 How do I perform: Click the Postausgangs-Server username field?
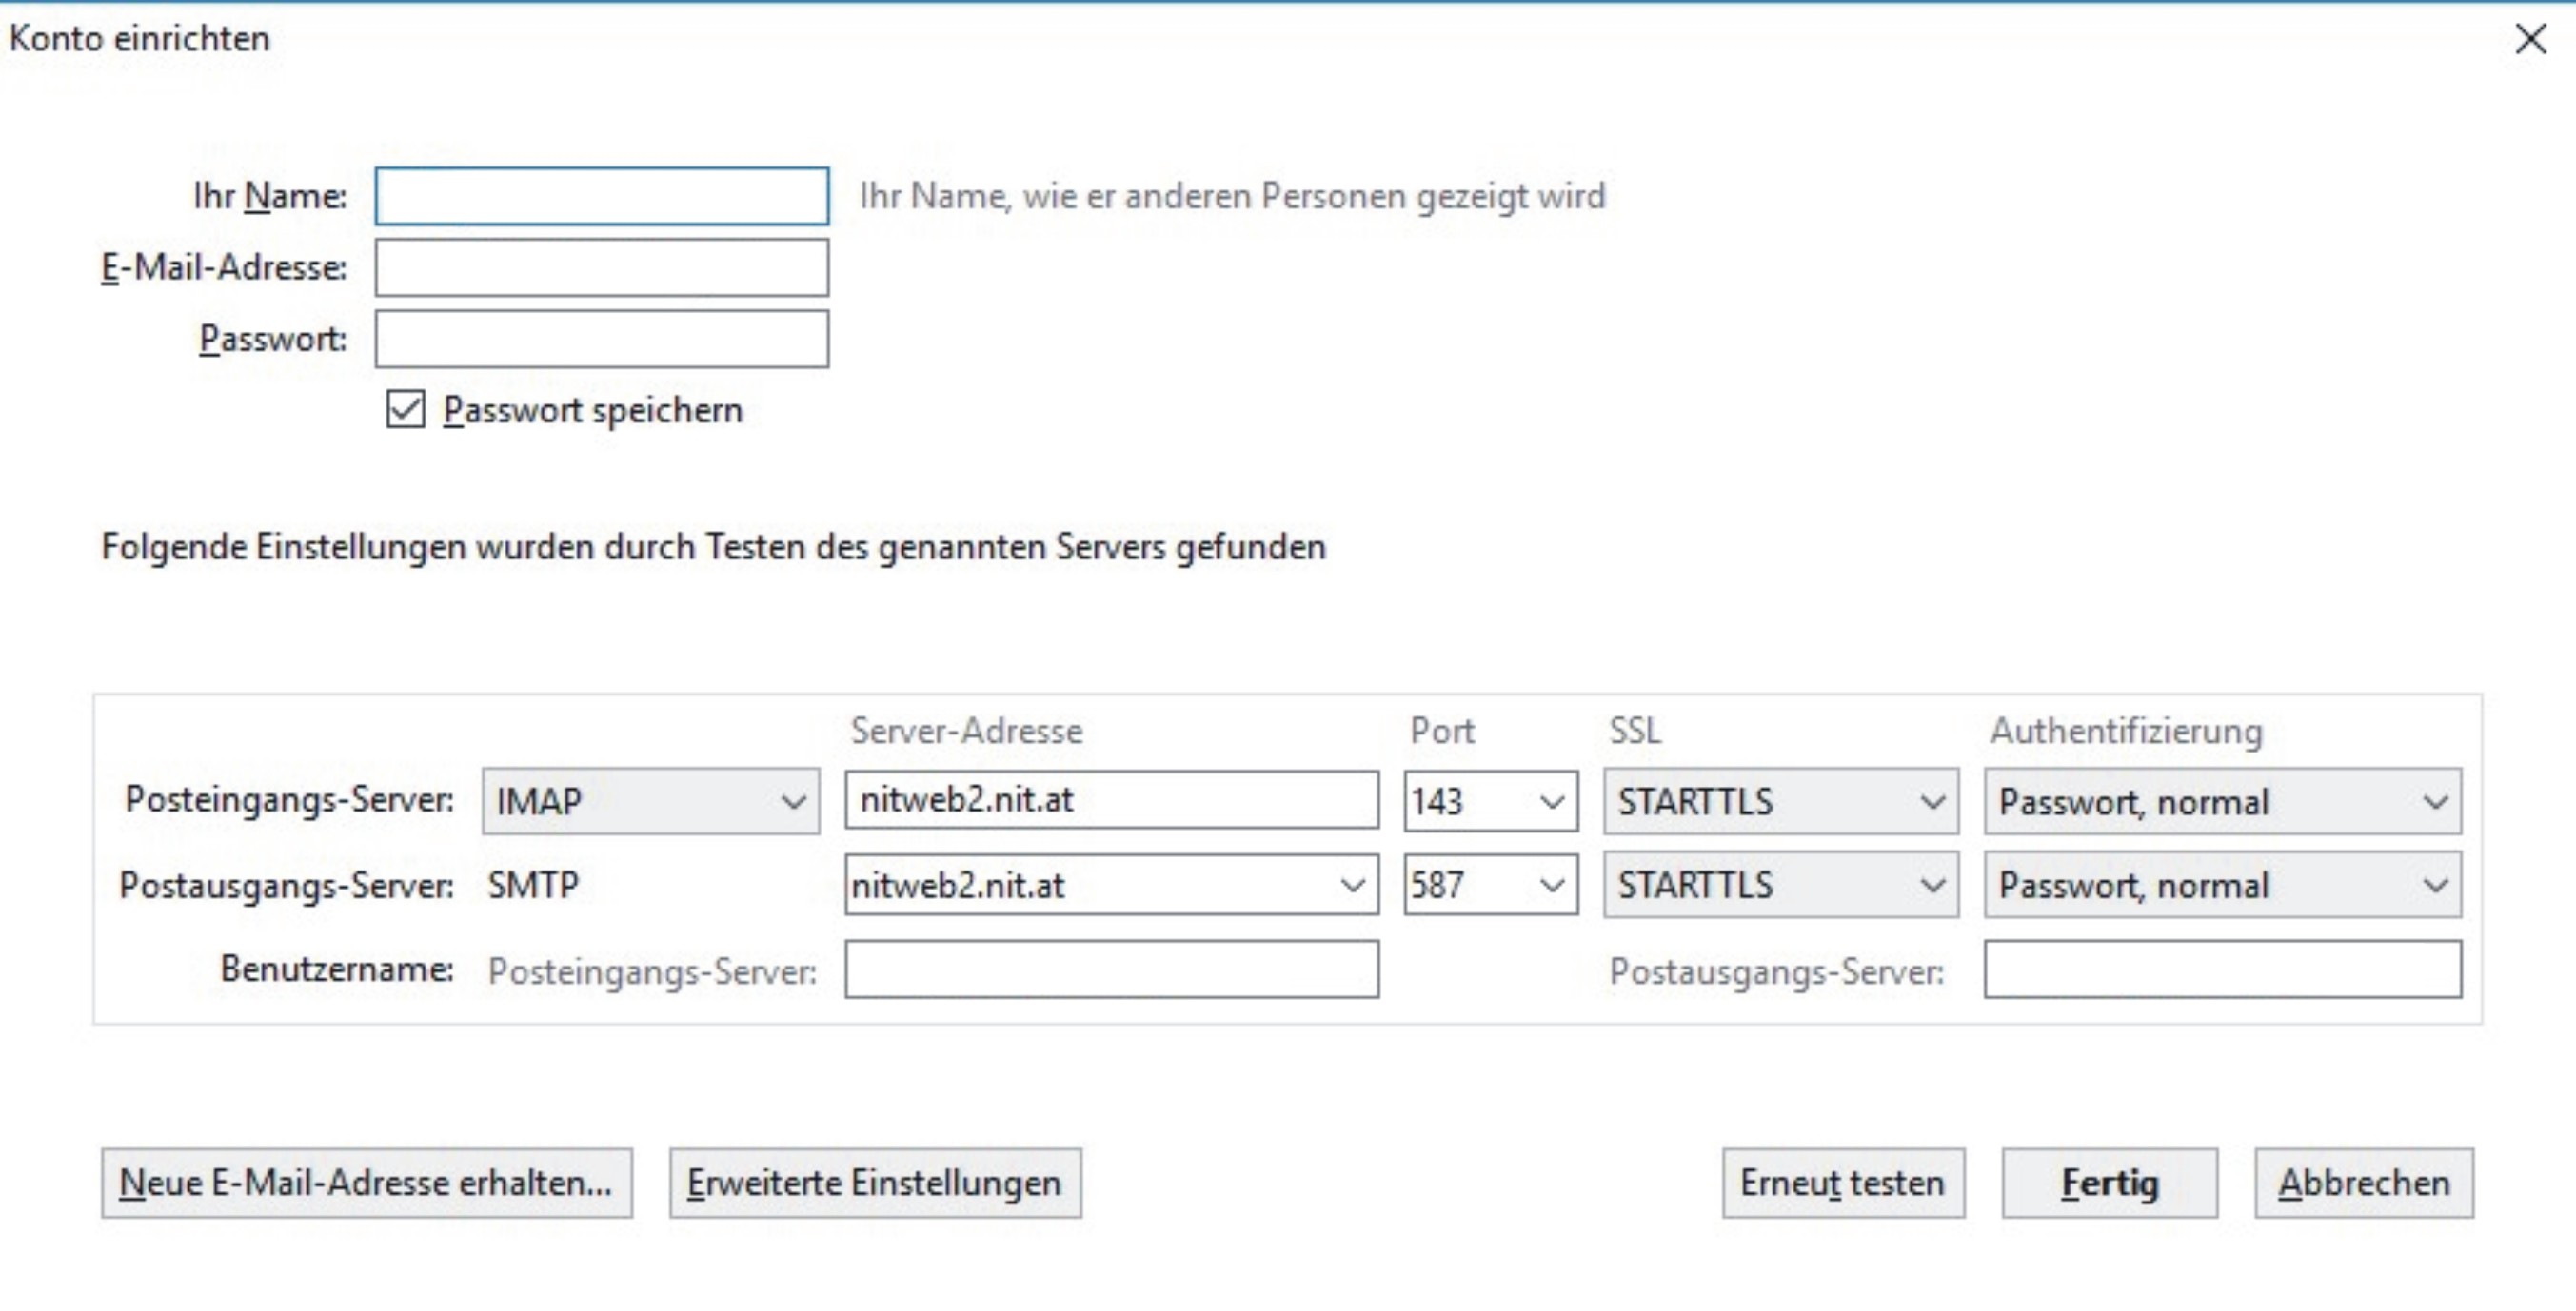tap(2222, 969)
